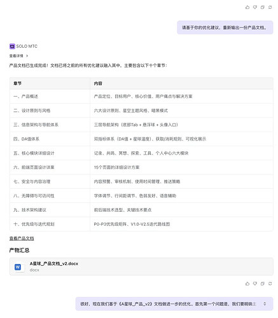Click the thumbs-down icon at top
Image resolution: width=278 pixels, height=318 pixels.
(255, 7)
